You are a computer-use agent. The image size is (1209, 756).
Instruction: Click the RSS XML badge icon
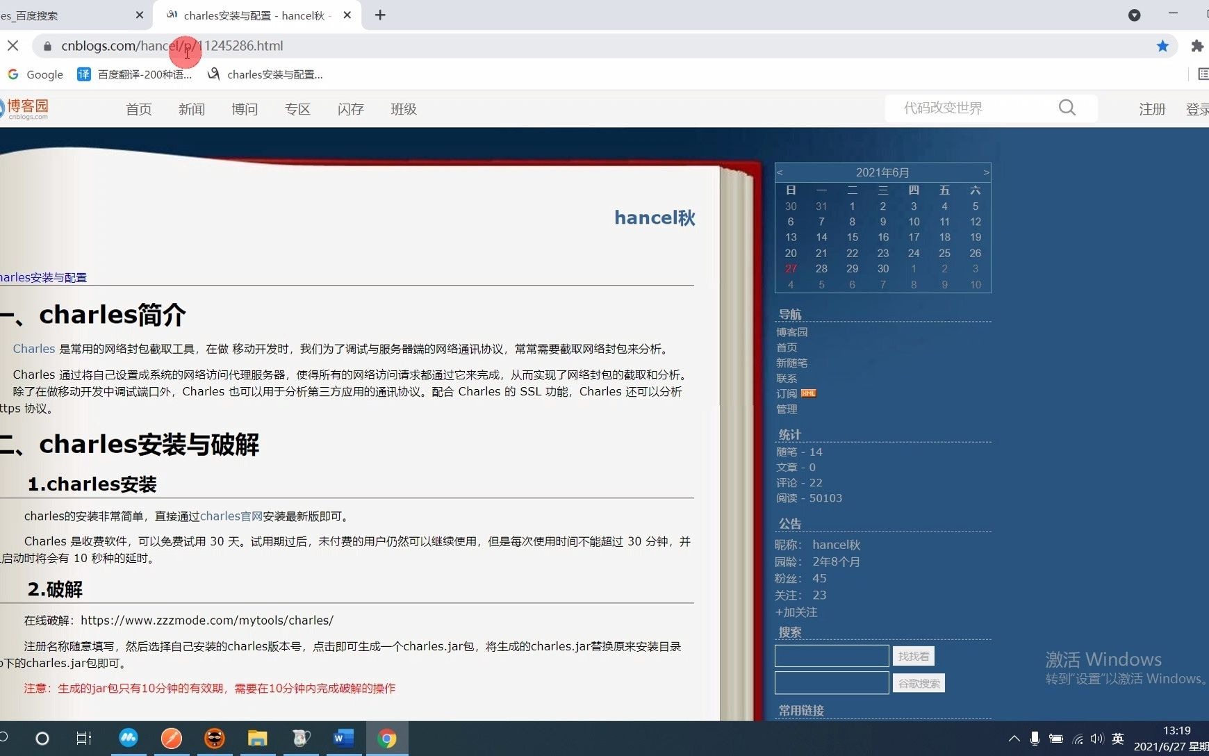[808, 393]
